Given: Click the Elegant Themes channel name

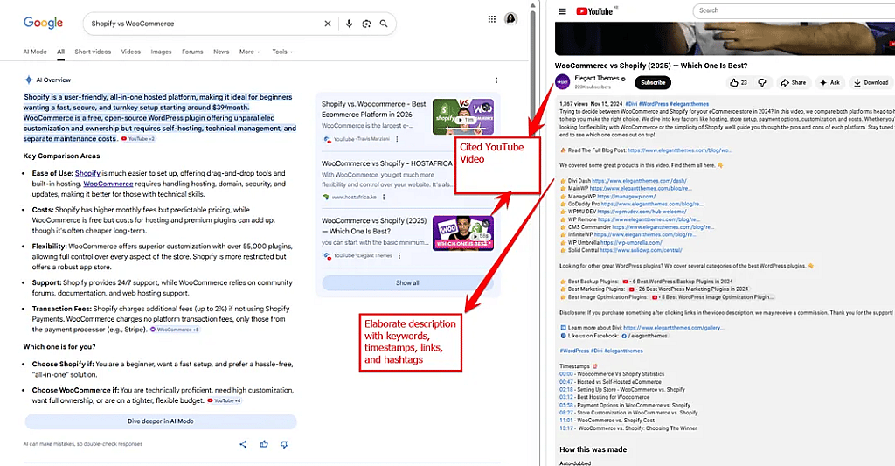Looking at the screenshot, I should [596, 78].
